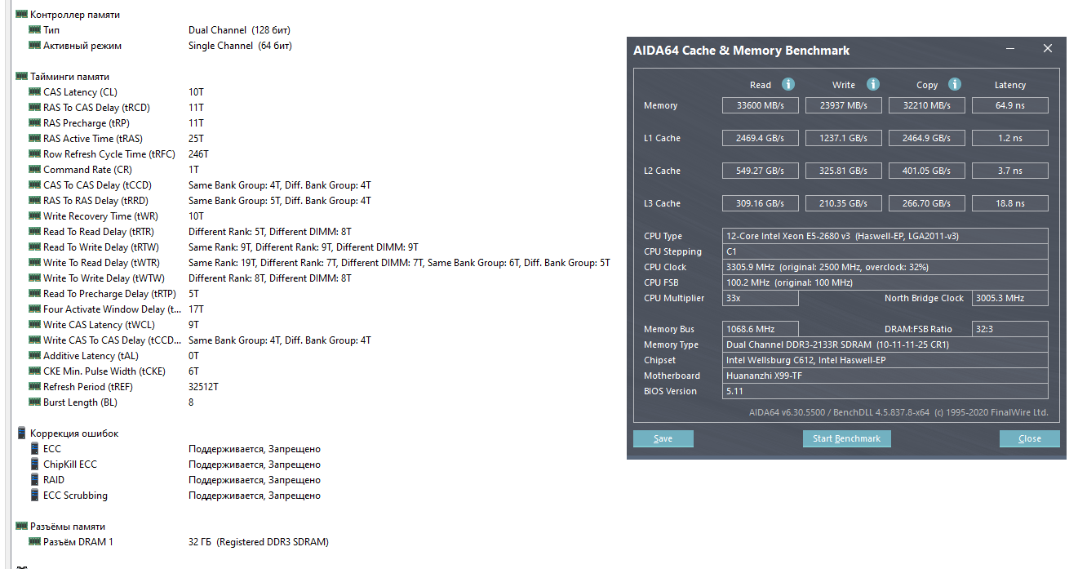This screenshot has height=569, width=1078.
Task: Click the Memory Read value 33600 MB/s
Action: pyautogui.click(x=761, y=105)
